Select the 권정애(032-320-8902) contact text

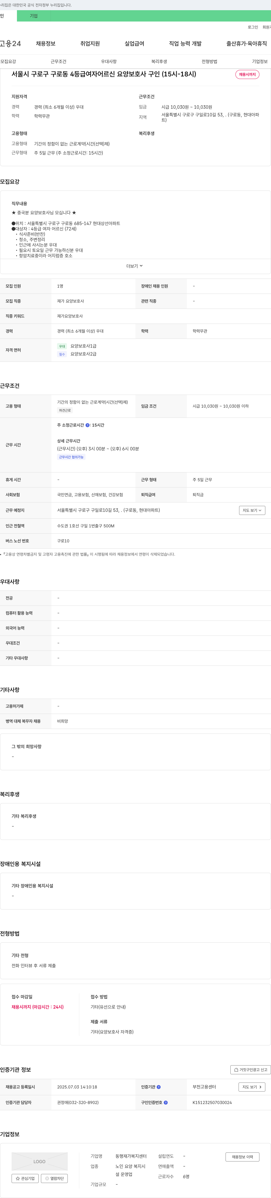point(78,1102)
